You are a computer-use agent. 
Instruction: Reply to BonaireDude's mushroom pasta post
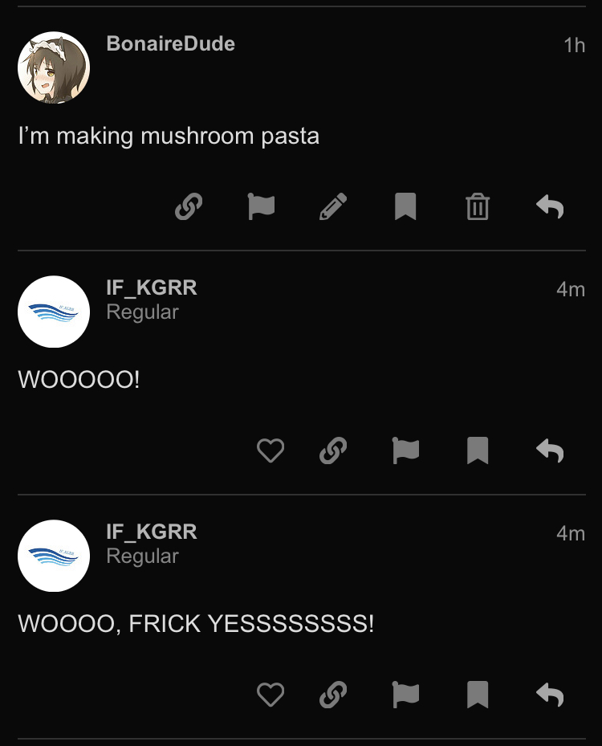click(550, 206)
